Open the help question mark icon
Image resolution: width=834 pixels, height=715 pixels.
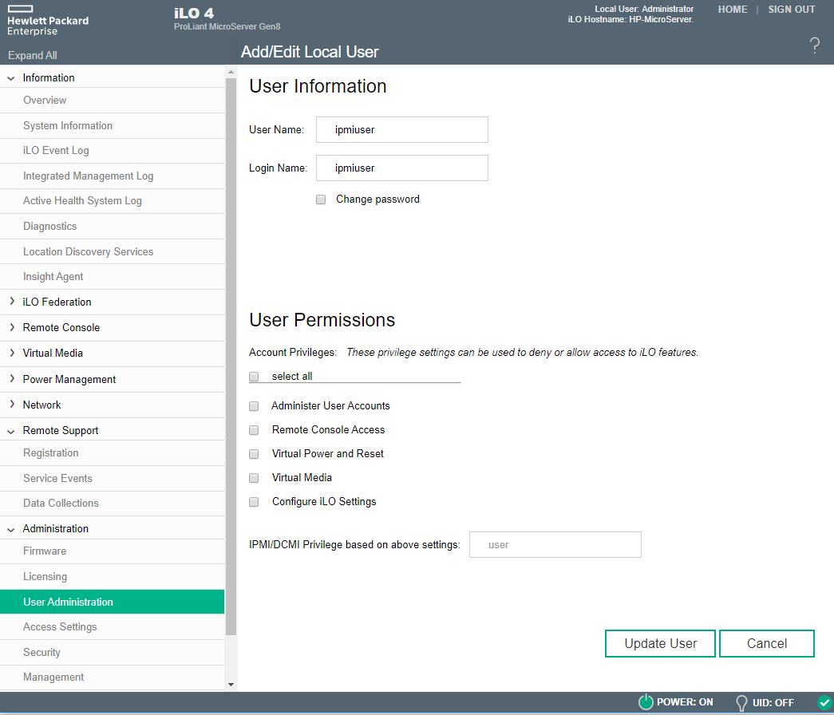814,45
